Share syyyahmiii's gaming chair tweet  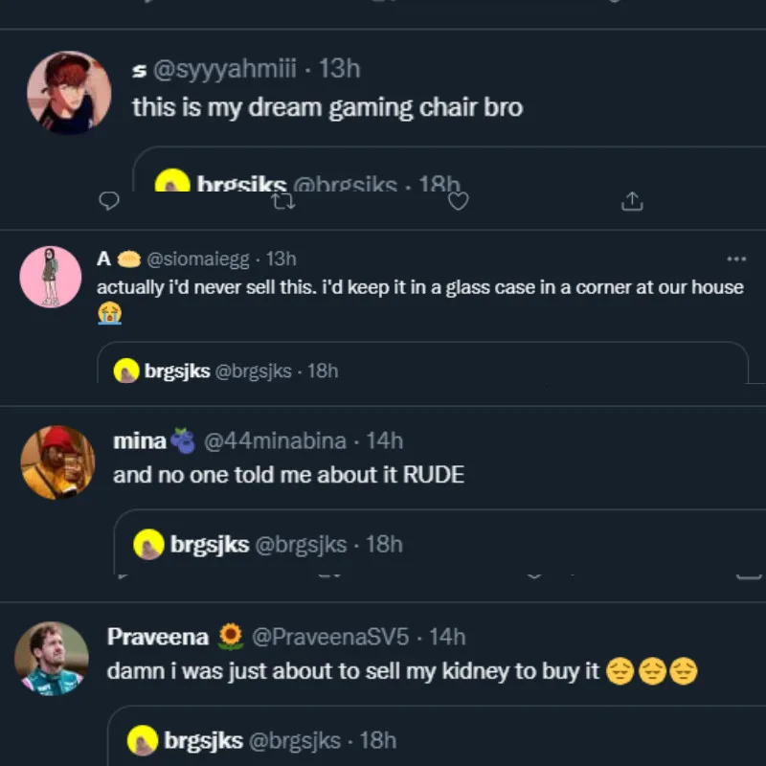(x=632, y=201)
